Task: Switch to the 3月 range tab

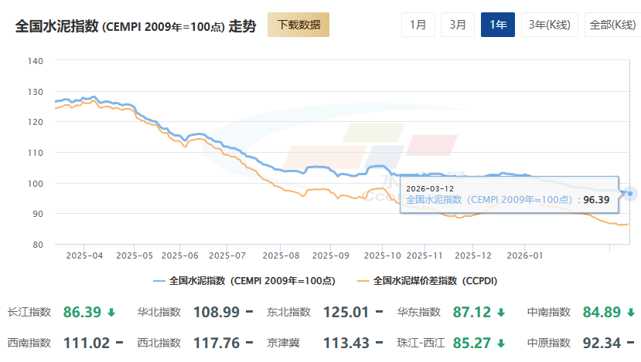Action: 458,25
